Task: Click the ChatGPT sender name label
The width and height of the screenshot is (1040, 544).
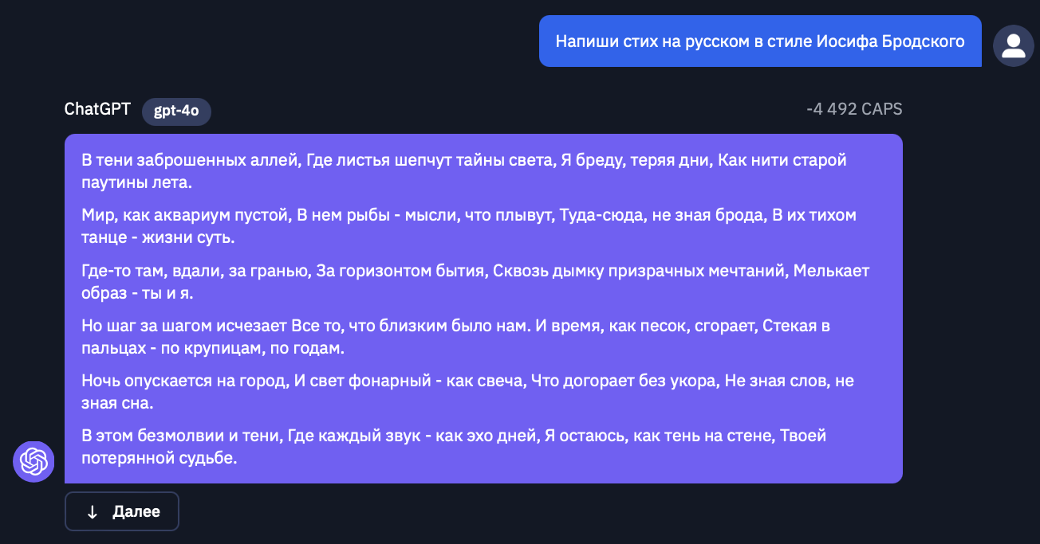Action: coord(97,109)
